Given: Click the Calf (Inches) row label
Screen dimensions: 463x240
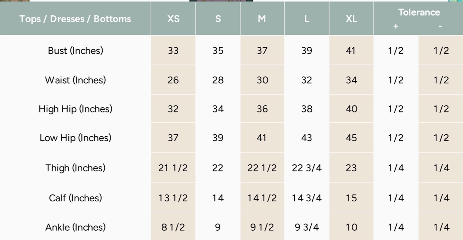Looking at the screenshot, I should (75, 198).
